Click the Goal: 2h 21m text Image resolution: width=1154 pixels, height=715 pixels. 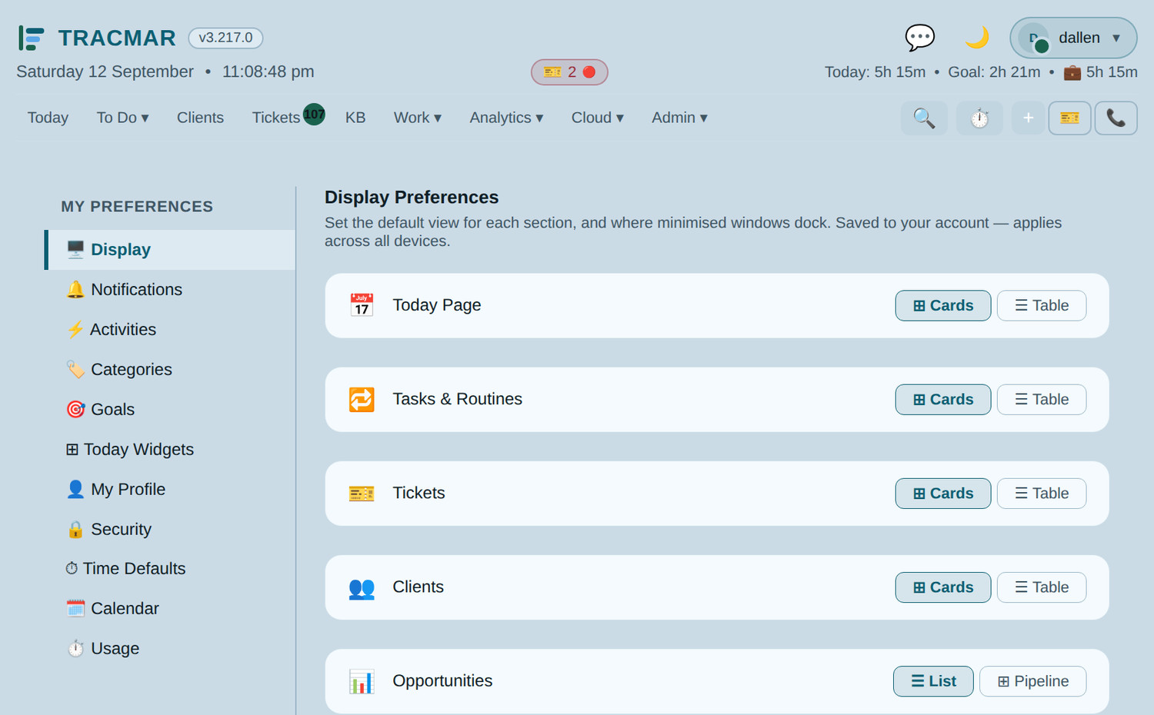point(994,72)
